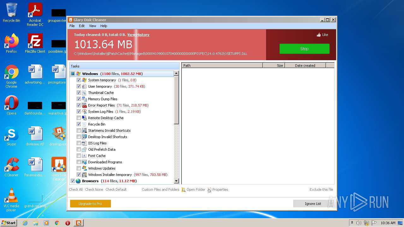Viewport: 404px width, 227px height.
Task: Click Custom Files and Folders link
Action: click(x=161, y=189)
